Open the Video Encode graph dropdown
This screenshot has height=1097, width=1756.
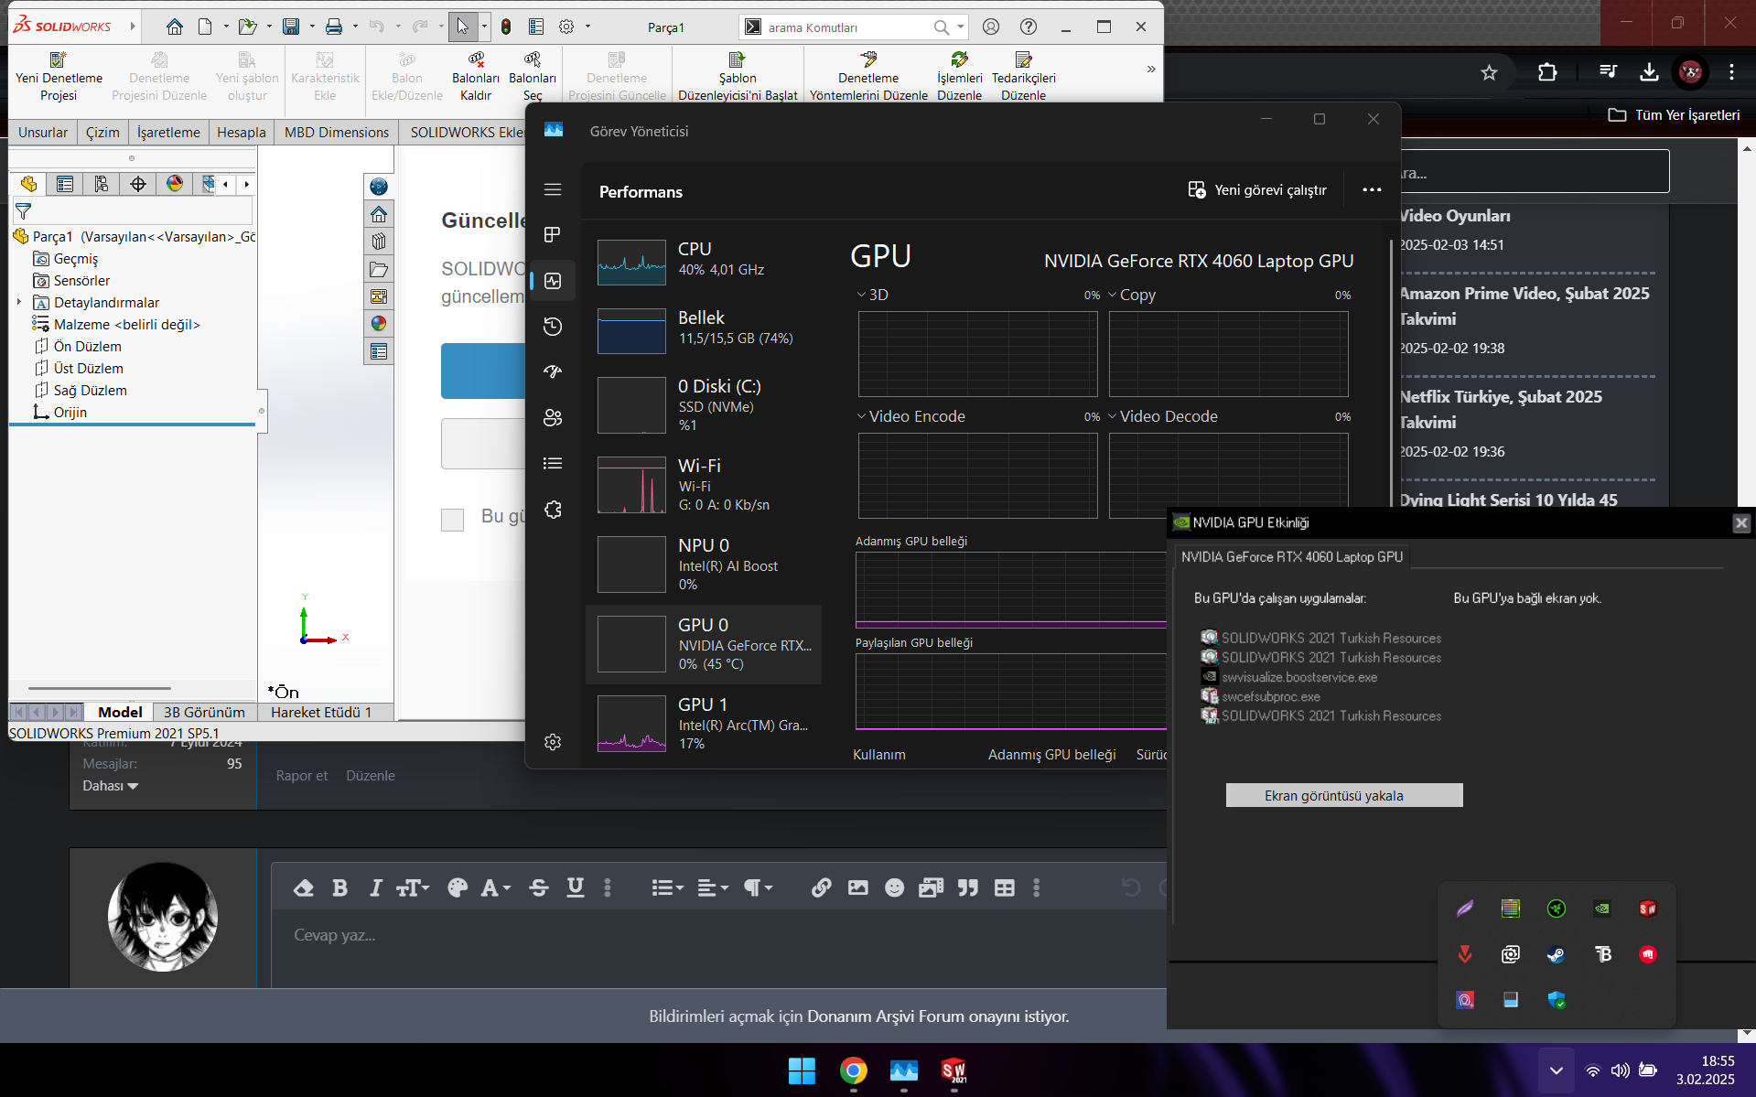pyautogui.click(x=861, y=416)
